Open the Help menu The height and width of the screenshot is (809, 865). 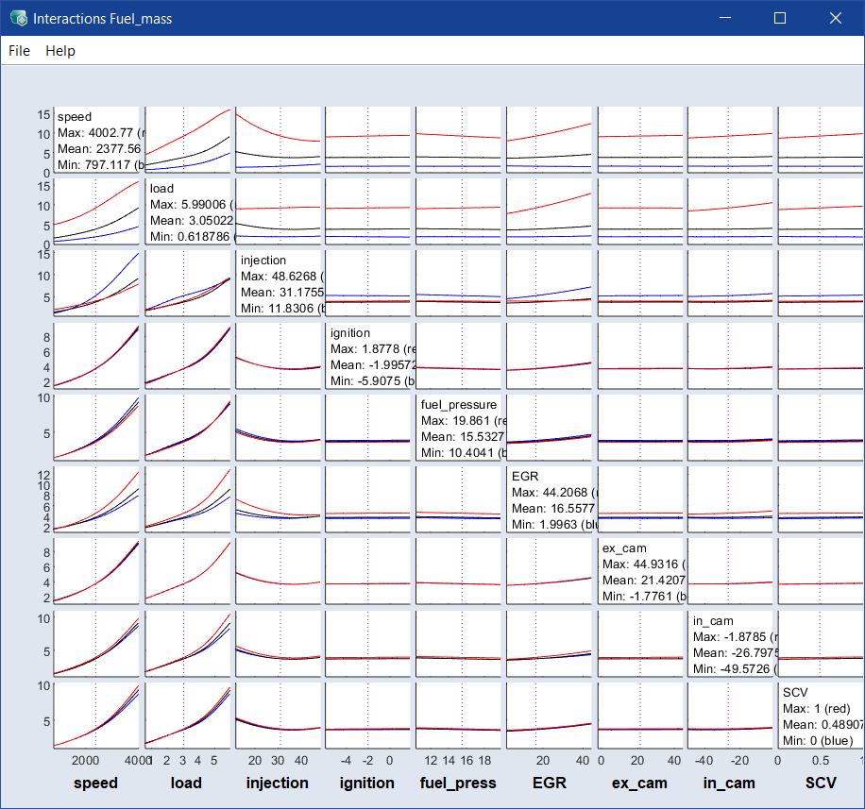pyautogui.click(x=60, y=51)
